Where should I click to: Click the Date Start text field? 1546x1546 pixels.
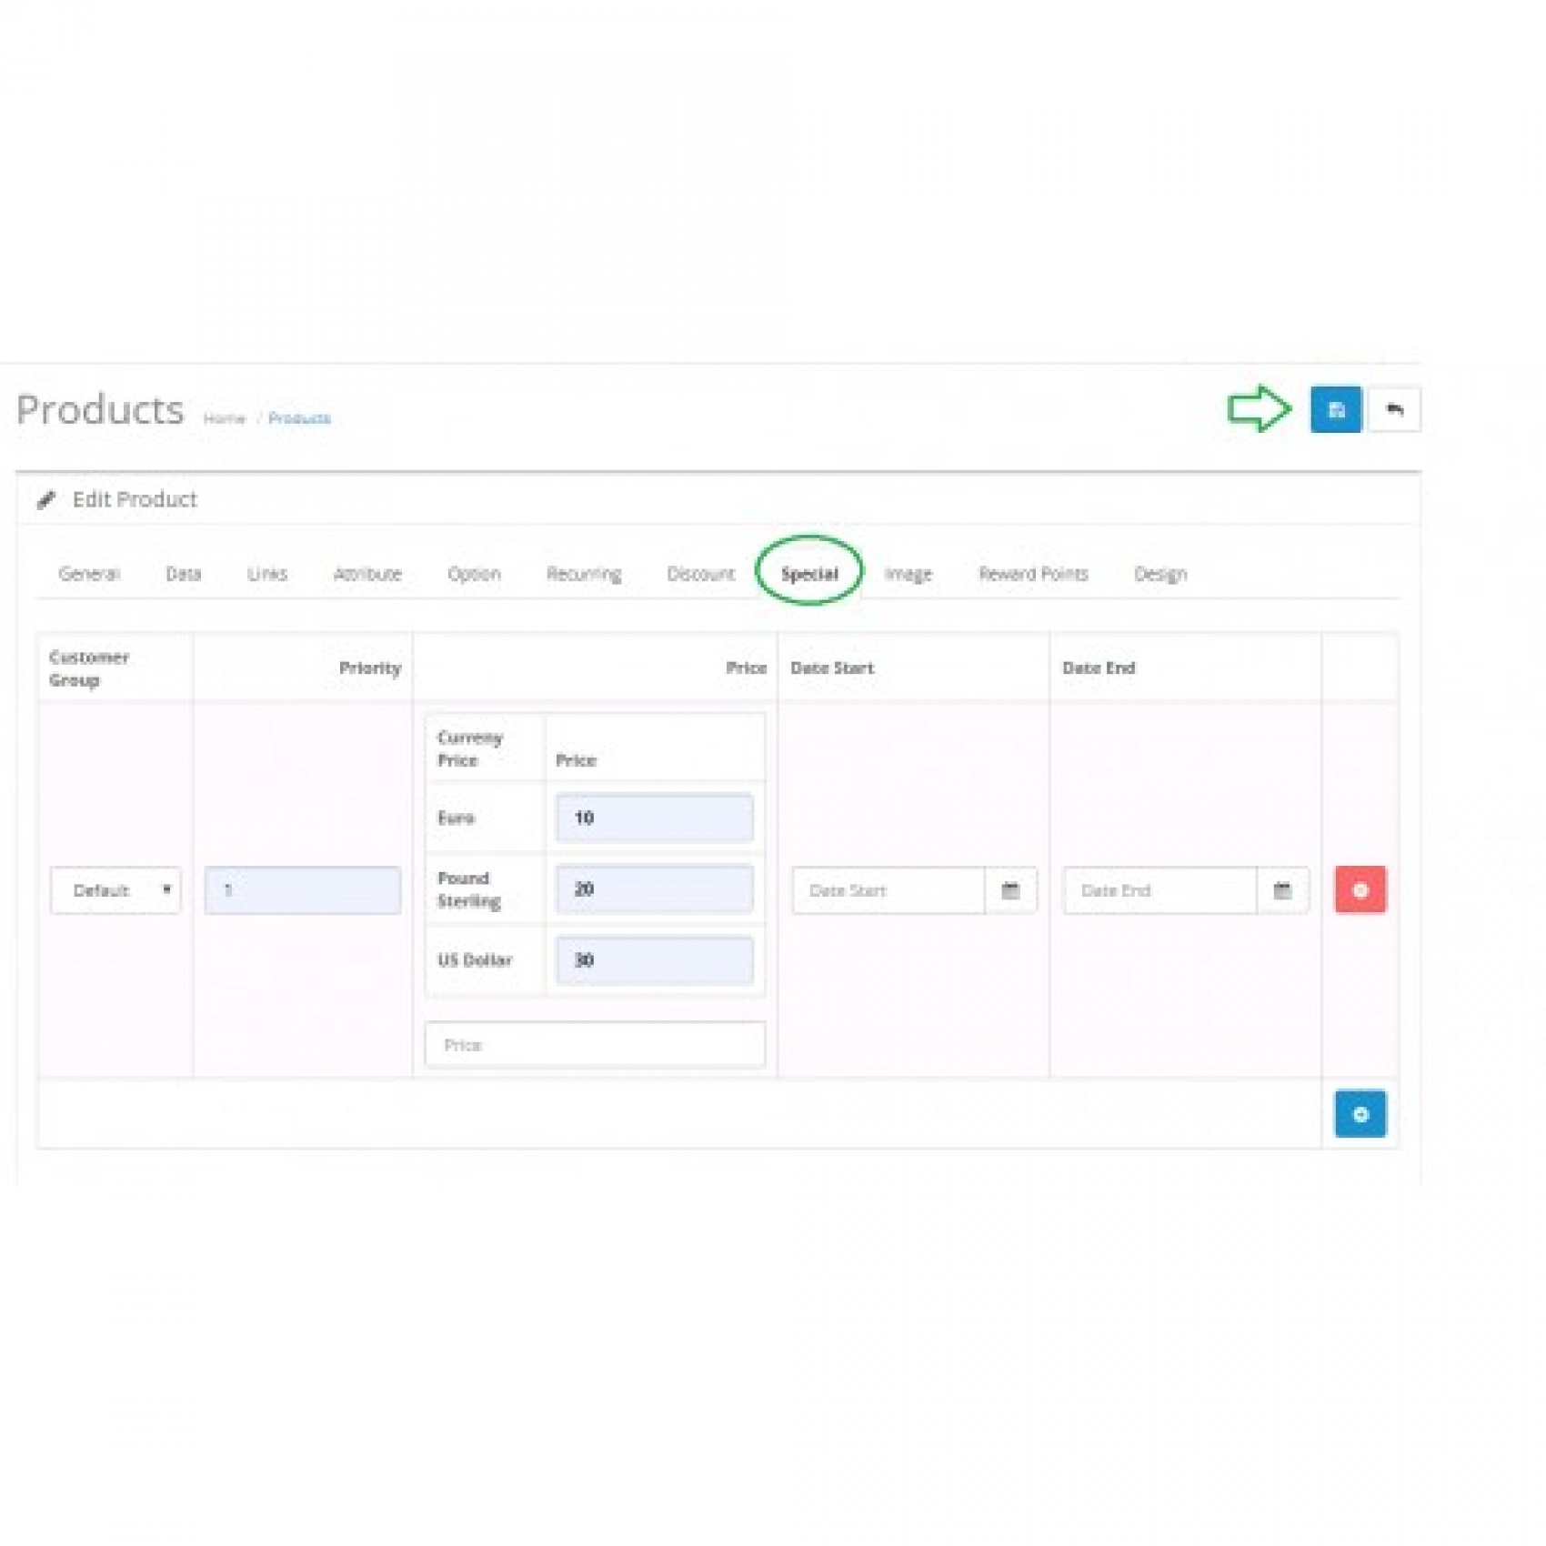(888, 890)
